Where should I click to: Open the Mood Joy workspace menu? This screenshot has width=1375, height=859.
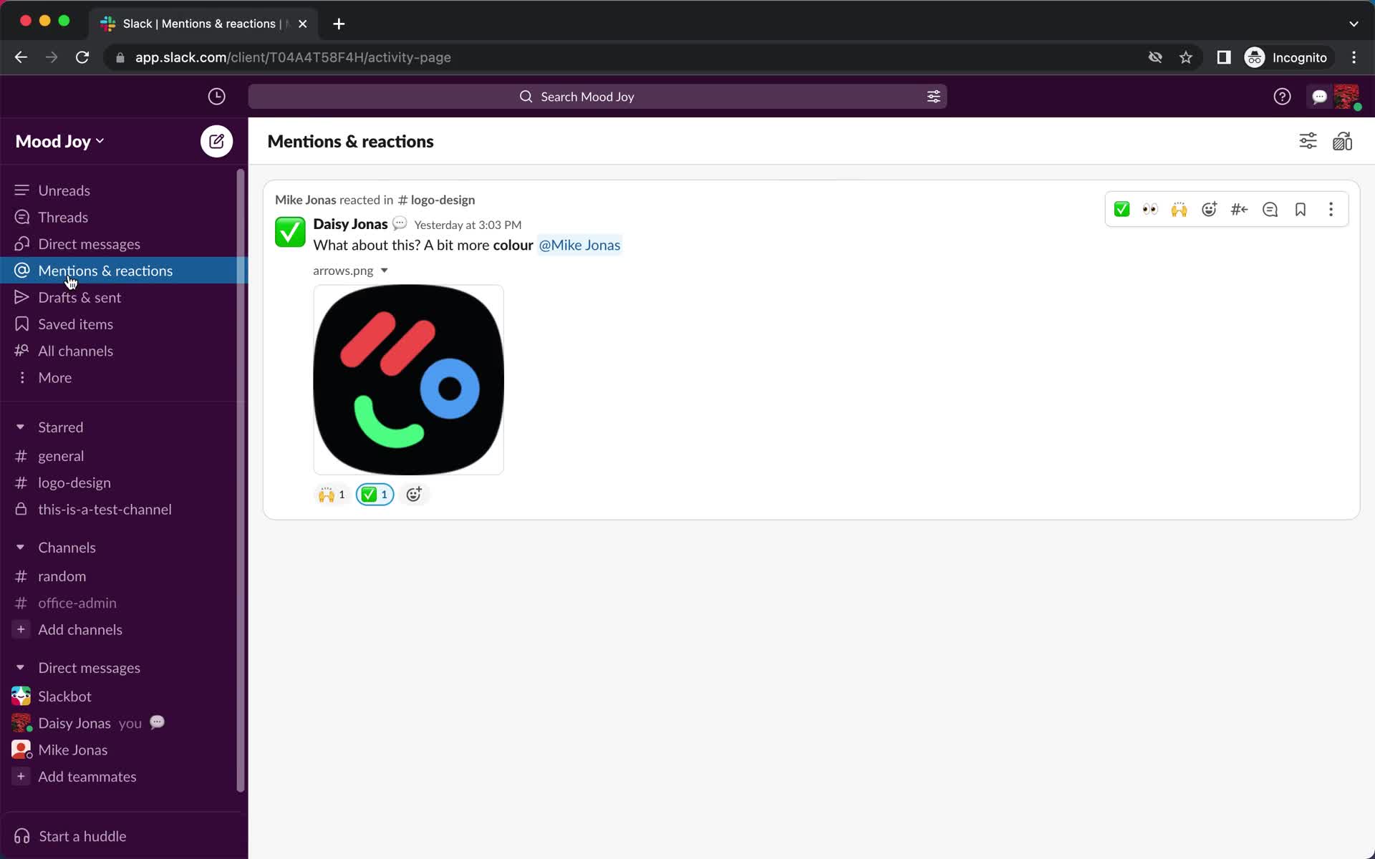point(59,141)
